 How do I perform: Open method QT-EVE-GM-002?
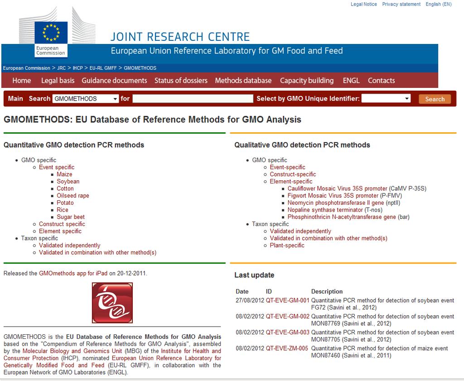pos(287,316)
